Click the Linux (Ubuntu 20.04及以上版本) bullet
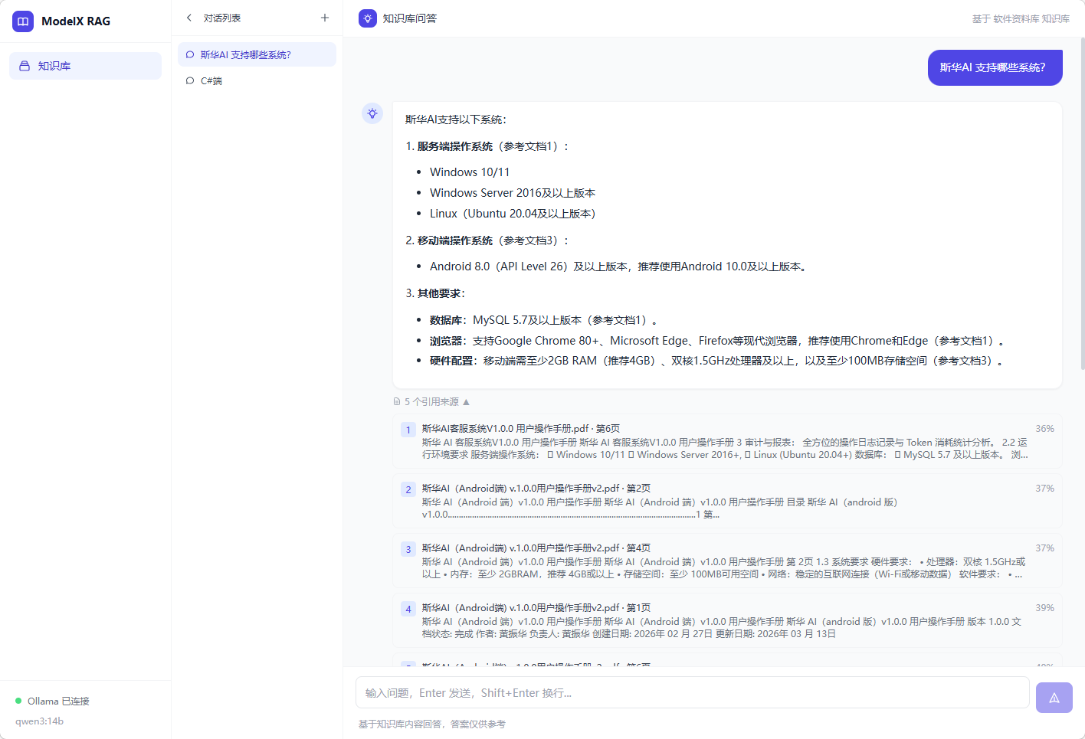The height and width of the screenshot is (739, 1085). (x=513, y=214)
